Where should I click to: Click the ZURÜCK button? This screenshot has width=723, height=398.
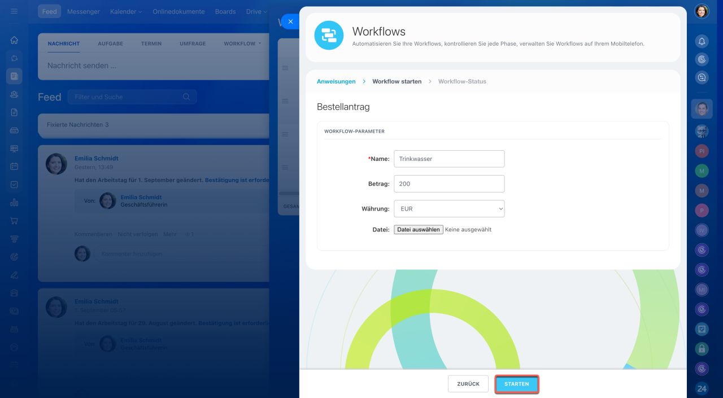(x=468, y=384)
